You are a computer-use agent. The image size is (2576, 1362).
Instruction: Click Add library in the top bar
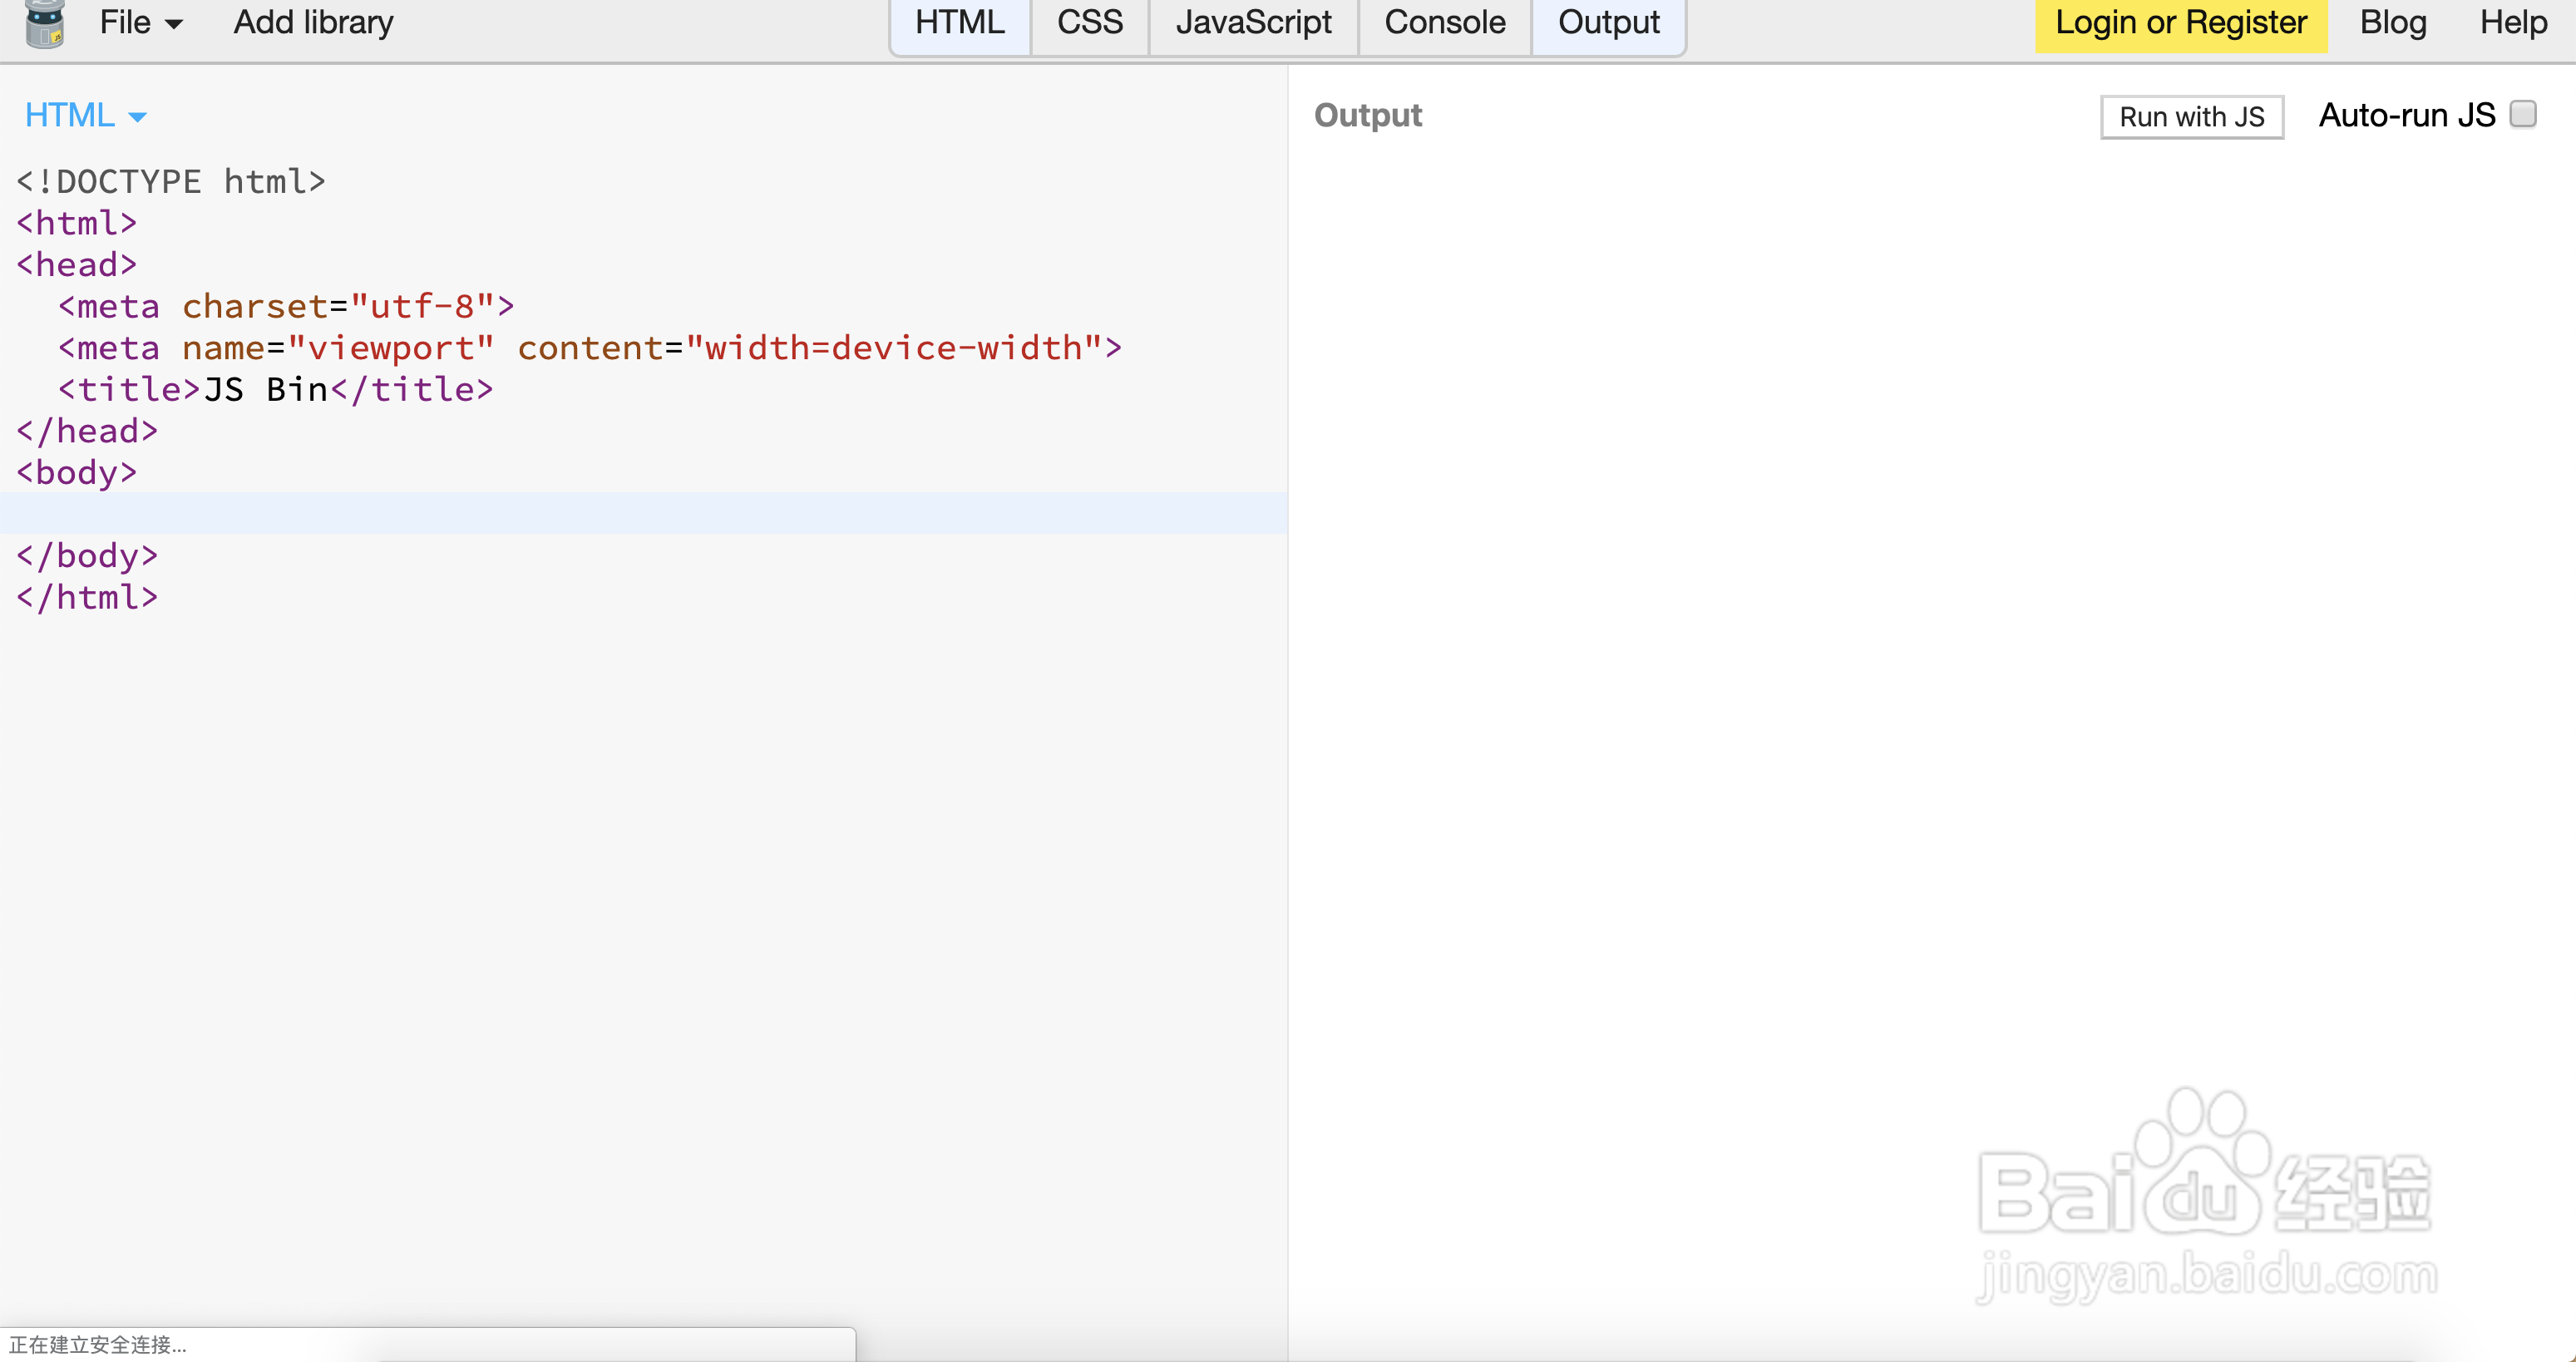313,22
